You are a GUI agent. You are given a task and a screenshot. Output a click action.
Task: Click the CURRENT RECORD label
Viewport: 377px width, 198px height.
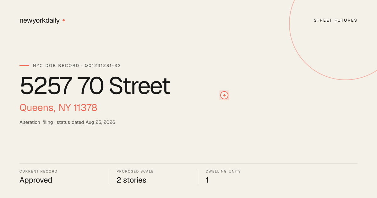pos(38,172)
